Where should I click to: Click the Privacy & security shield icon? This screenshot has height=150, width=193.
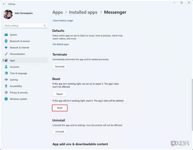pos(6,93)
